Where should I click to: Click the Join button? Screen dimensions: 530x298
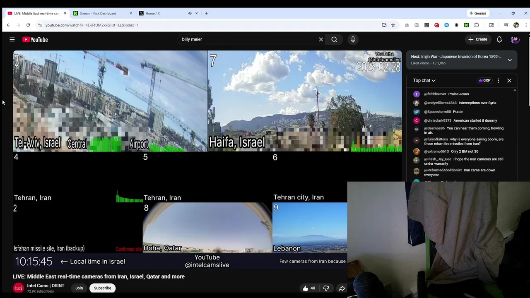(x=79, y=288)
